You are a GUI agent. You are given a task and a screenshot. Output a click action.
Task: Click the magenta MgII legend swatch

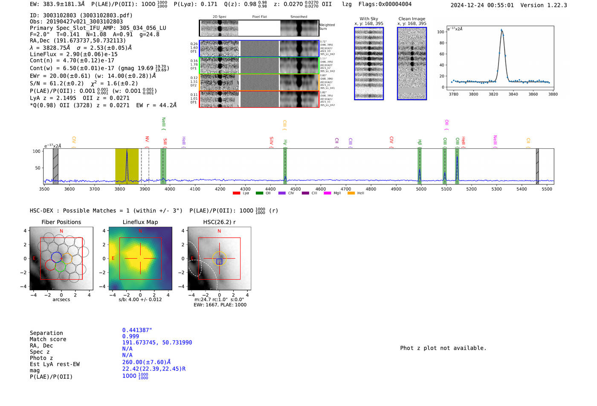[x=327, y=193]
